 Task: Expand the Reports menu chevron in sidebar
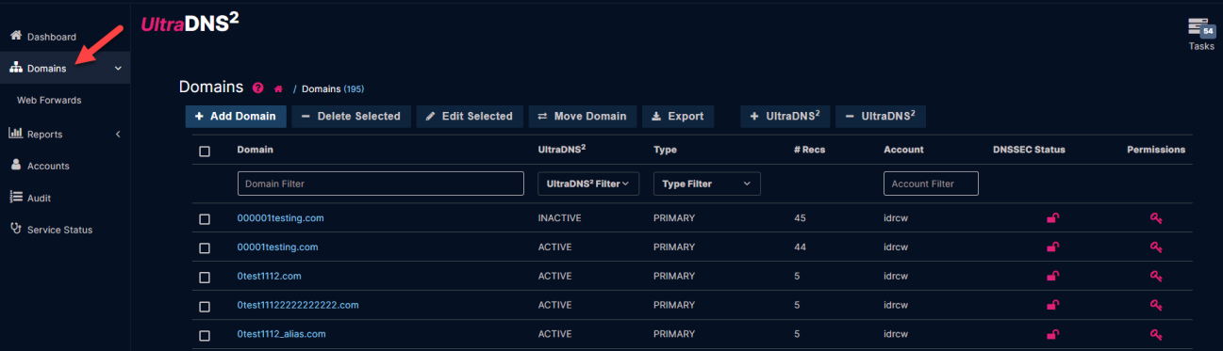tap(118, 135)
